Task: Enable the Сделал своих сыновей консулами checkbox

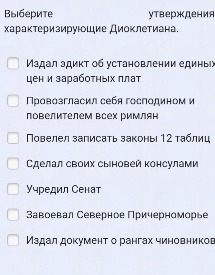Action: pos(13,164)
